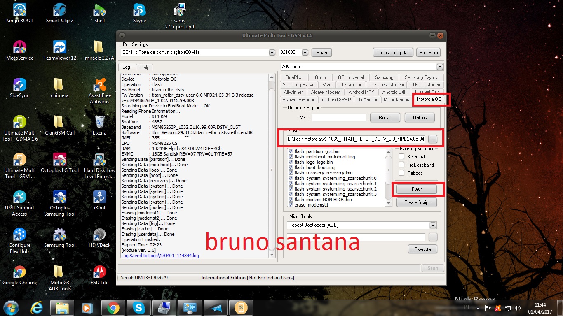Open Hard Disk Low Level Format icon
This screenshot has width=563, height=316.
(99, 166)
